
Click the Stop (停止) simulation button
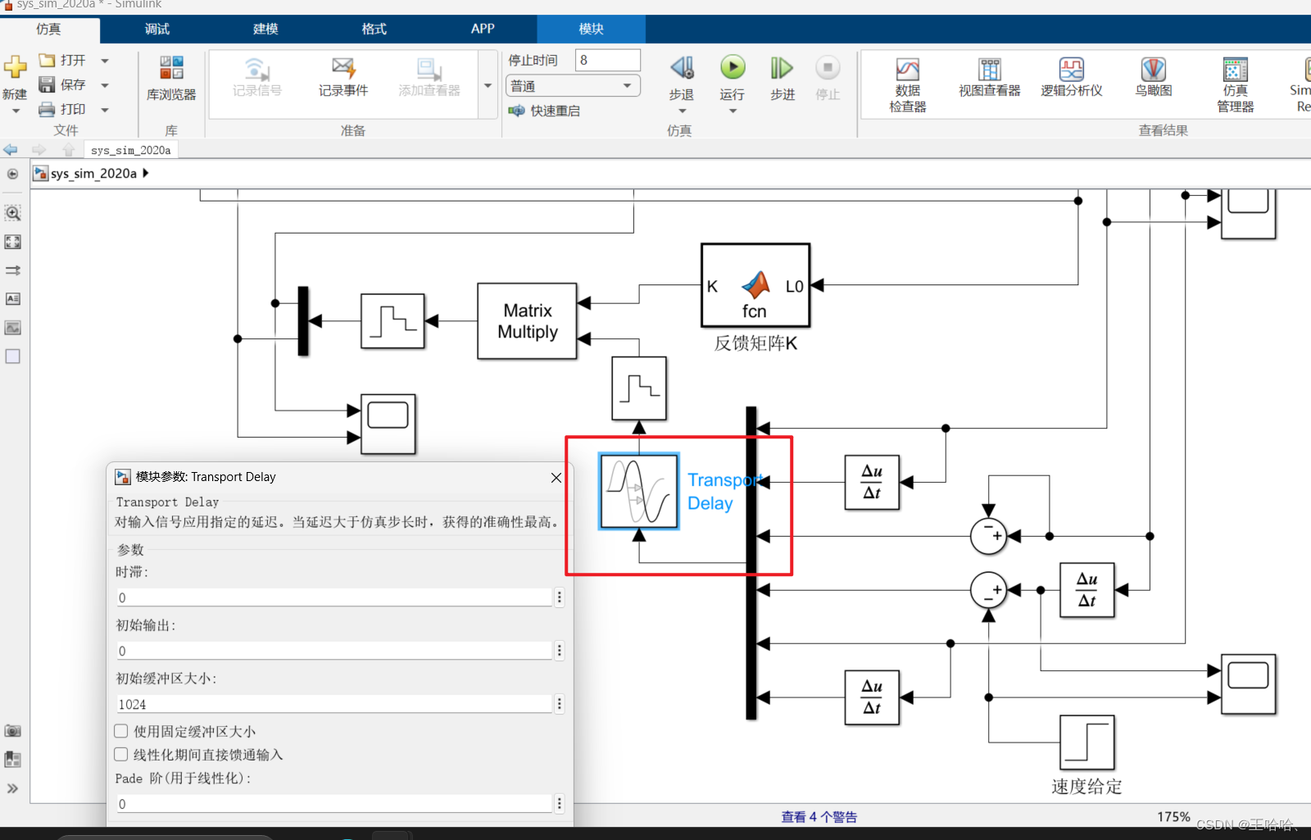[x=828, y=79]
